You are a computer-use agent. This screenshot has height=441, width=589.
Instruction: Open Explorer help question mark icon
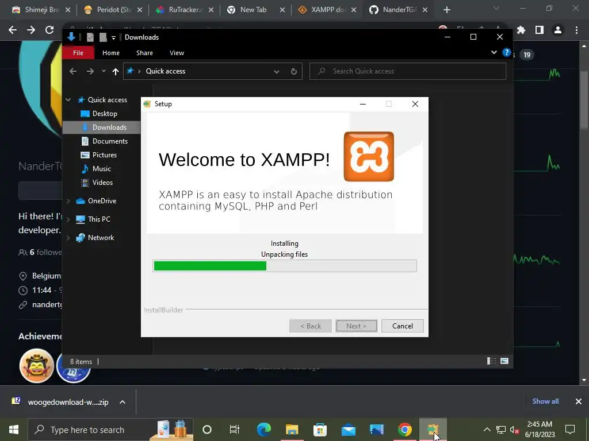(x=506, y=52)
